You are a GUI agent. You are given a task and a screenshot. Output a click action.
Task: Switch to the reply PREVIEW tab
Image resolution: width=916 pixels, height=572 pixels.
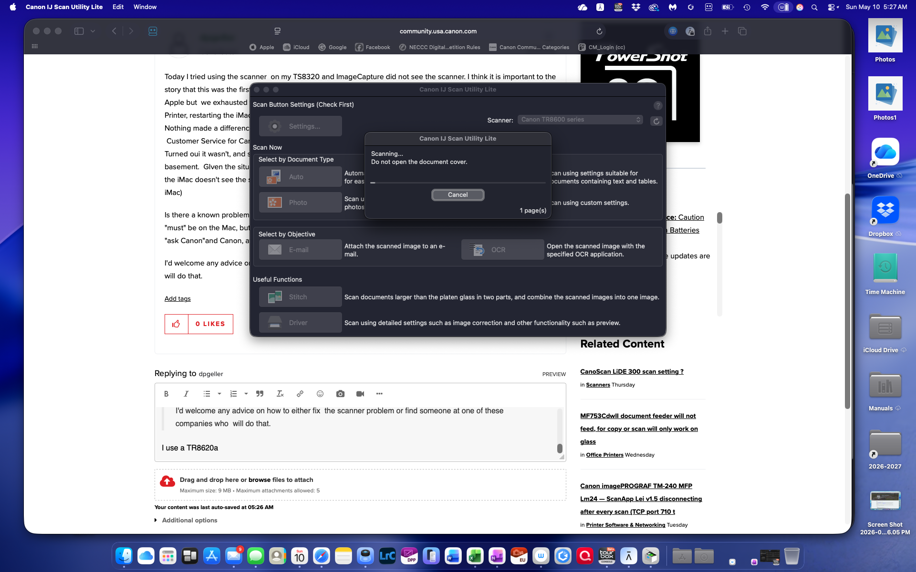pos(554,374)
